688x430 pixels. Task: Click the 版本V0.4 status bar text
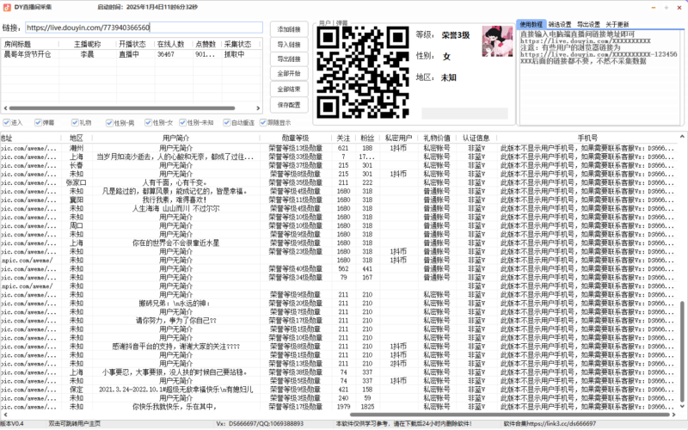tap(12, 424)
